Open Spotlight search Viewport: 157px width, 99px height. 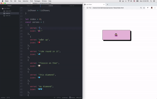(x=151, y=1)
